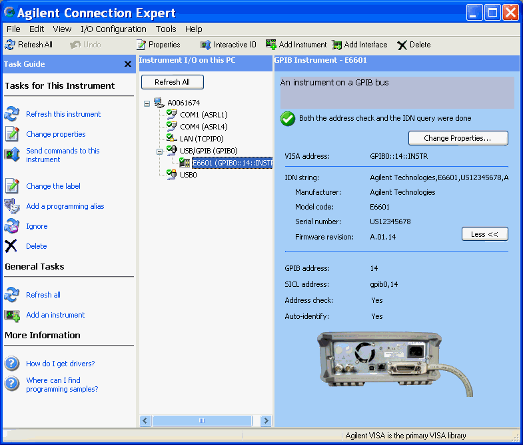This screenshot has width=523, height=445.
Task: Click the Send commands to instrument icon
Action: coord(12,155)
